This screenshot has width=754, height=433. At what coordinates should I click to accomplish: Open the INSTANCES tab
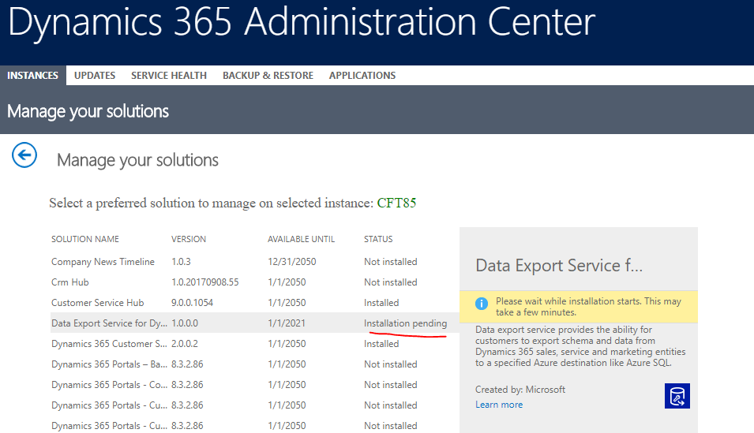tap(32, 76)
